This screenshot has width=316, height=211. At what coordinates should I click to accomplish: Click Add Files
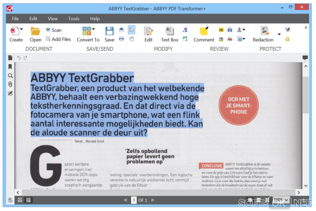click(x=58, y=39)
